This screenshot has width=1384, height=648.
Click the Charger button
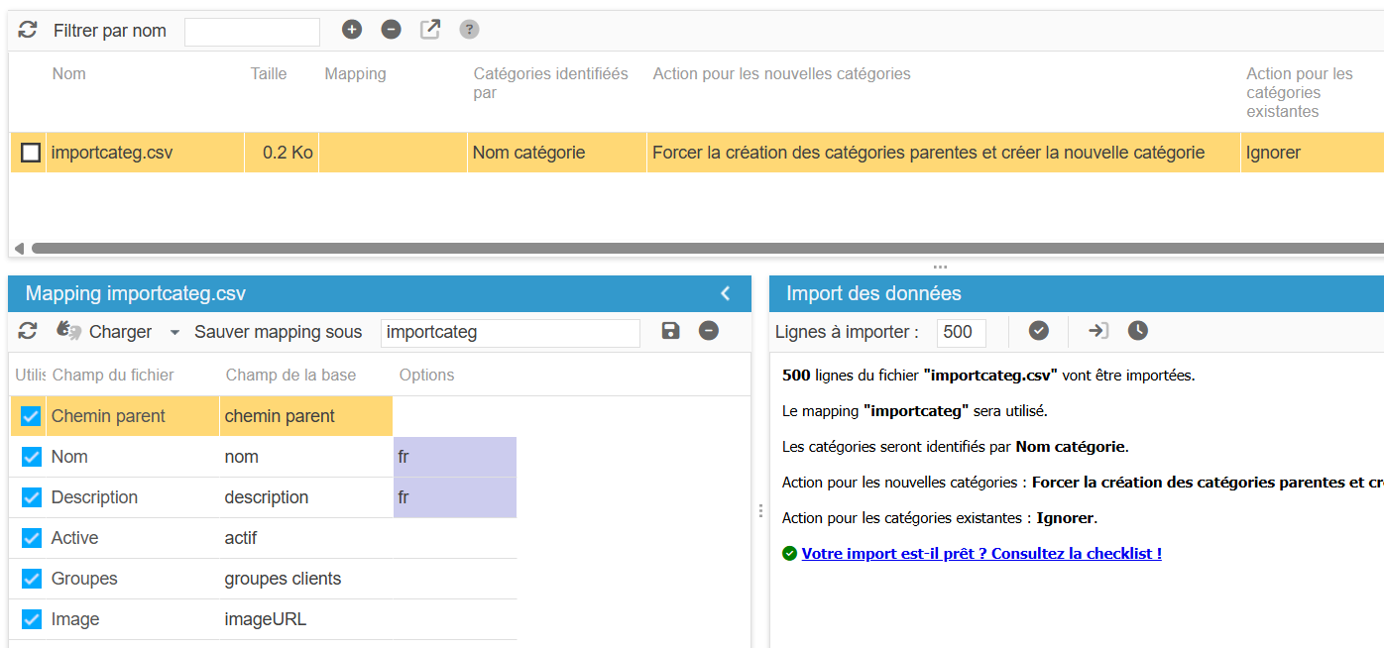104,332
